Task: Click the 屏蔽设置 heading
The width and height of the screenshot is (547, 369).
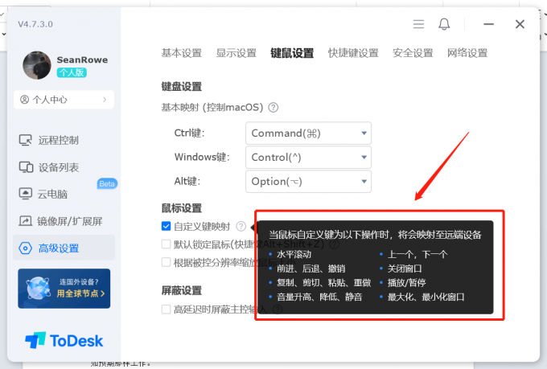Action: click(x=182, y=290)
